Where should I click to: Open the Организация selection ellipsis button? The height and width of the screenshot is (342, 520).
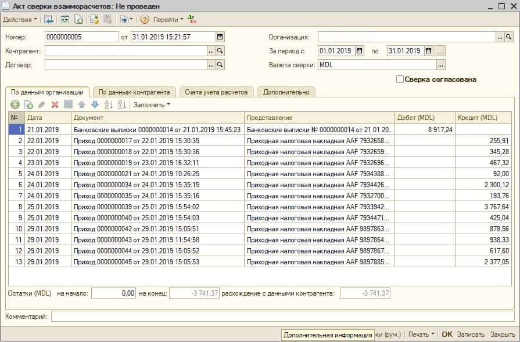pyautogui.click(x=500, y=37)
